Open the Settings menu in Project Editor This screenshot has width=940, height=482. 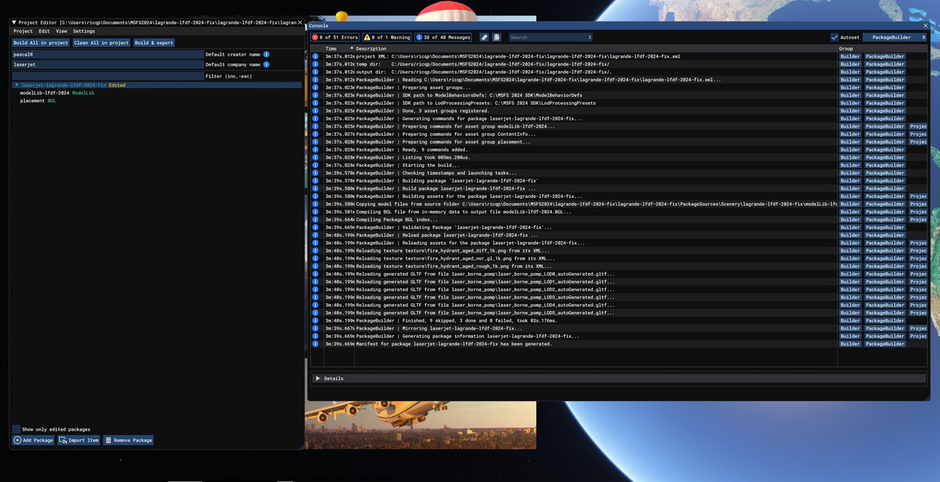[84, 32]
